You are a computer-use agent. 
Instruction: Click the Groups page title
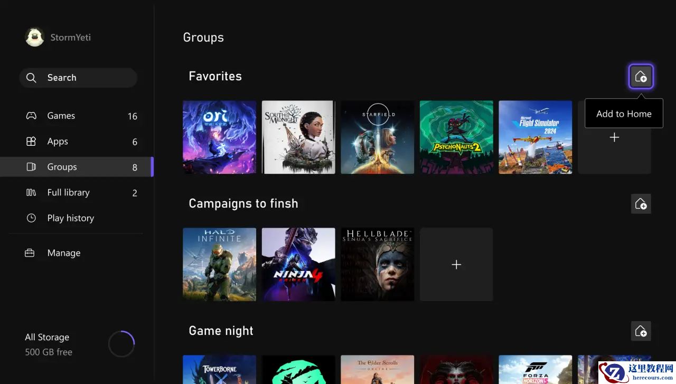tap(203, 38)
